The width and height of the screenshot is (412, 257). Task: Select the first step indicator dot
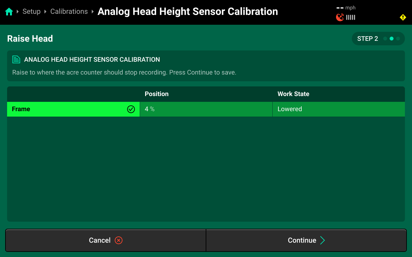[x=385, y=39]
